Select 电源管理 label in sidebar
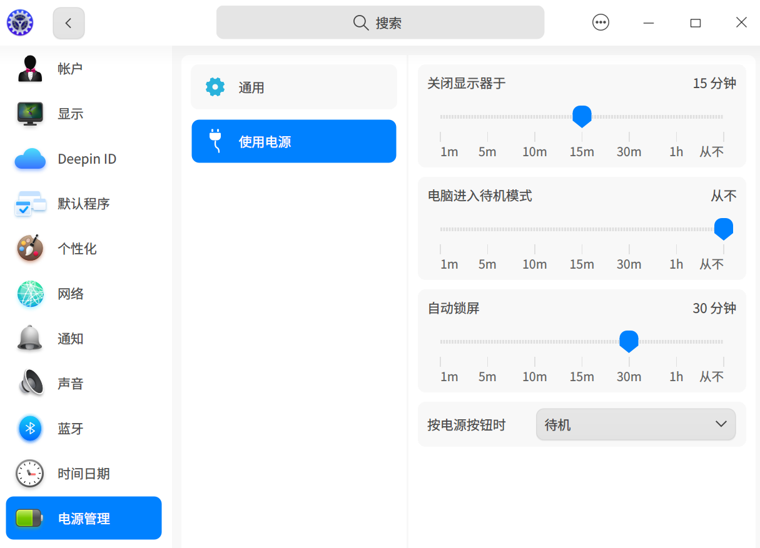The height and width of the screenshot is (548, 760). click(84, 519)
